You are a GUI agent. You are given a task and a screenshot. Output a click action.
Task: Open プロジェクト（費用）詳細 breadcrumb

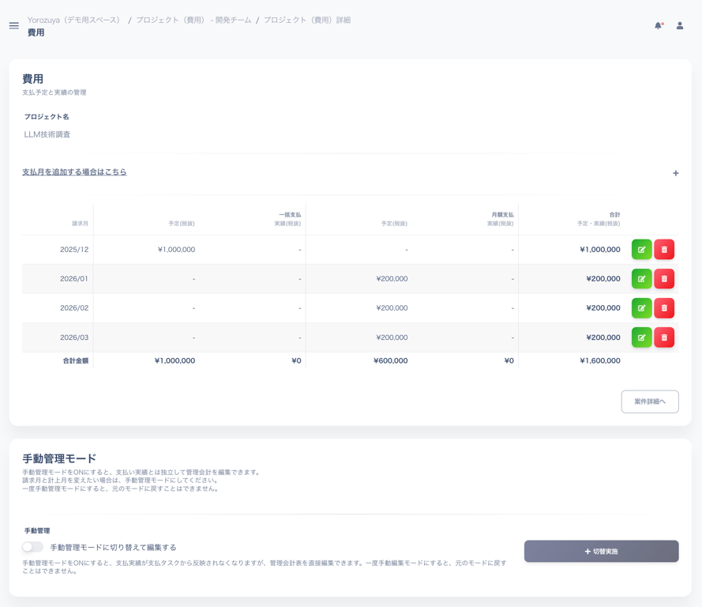click(x=307, y=21)
